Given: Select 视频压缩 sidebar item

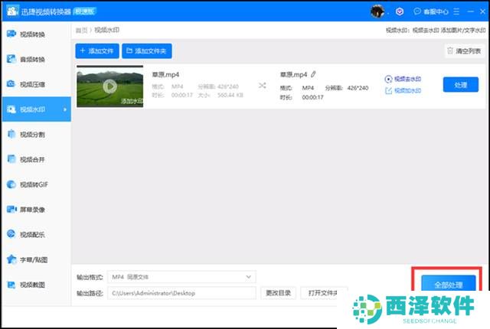Looking at the screenshot, I should click(36, 84).
